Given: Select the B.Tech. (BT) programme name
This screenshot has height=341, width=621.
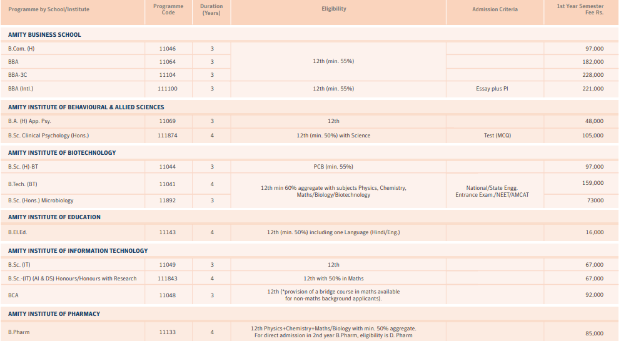Looking at the screenshot, I should pyautogui.click(x=23, y=184).
